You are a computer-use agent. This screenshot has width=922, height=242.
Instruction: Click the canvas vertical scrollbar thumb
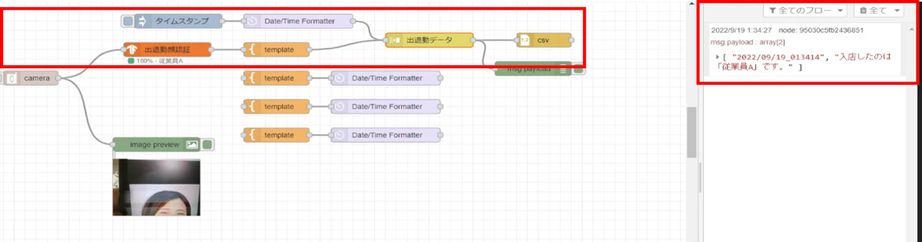(692, 132)
